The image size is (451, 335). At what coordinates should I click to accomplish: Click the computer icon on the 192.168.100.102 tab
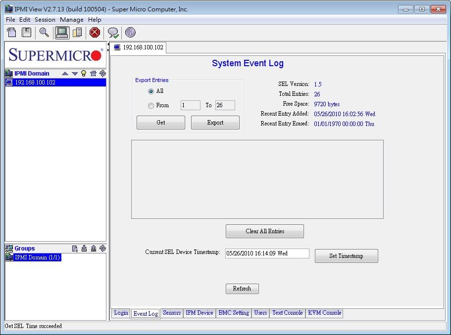pyautogui.click(x=117, y=47)
